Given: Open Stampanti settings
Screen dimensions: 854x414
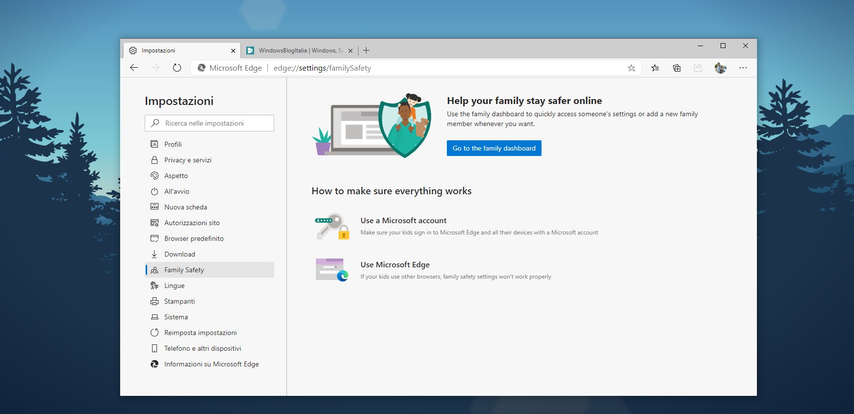Looking at the screenshot, I should (209, 301).
